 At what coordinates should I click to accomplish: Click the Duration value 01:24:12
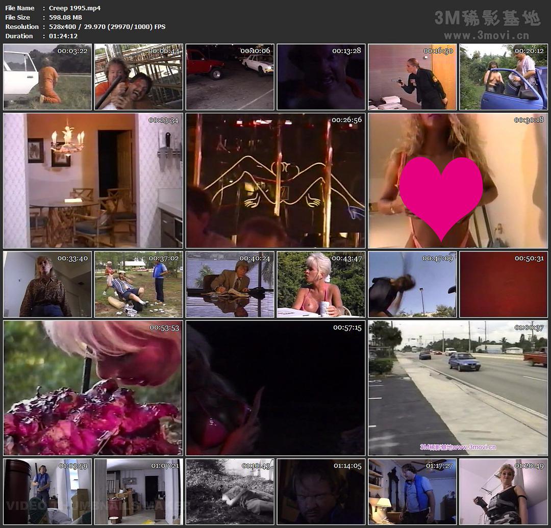[x=63, y=36]
